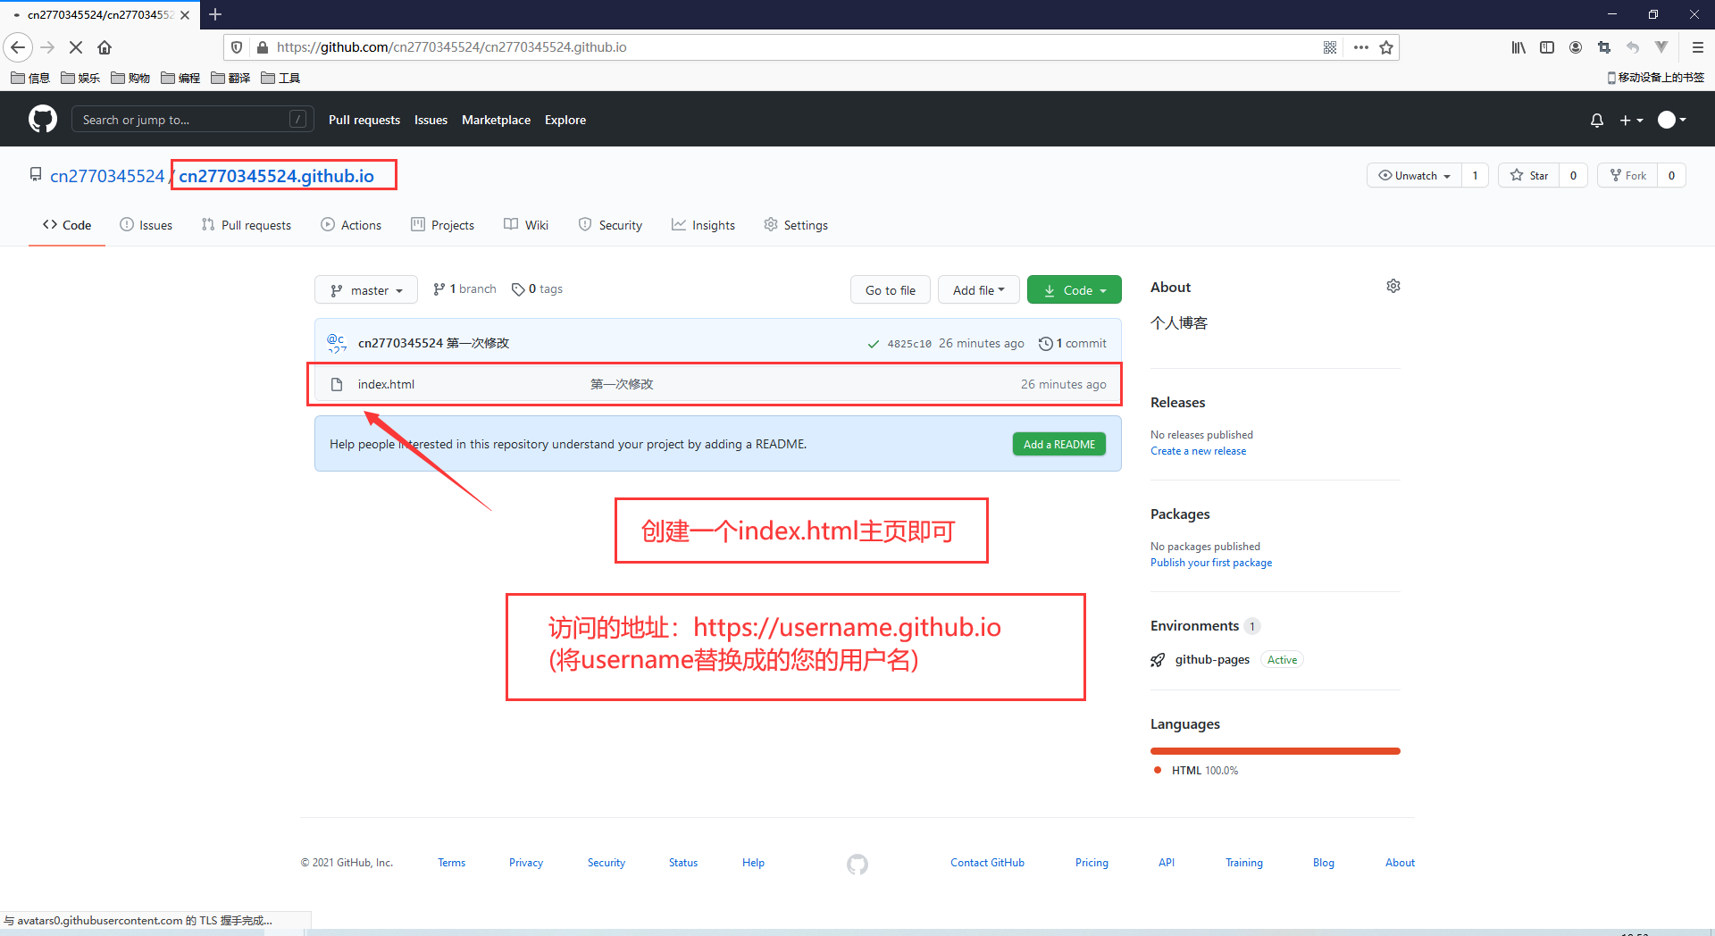Screen dimensions: 1715x936
Task: Open your profile via the avatar icon
Action: [1667, 120]
